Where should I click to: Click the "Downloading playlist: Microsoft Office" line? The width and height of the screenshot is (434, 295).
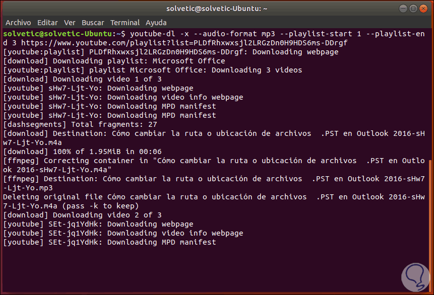114,61
